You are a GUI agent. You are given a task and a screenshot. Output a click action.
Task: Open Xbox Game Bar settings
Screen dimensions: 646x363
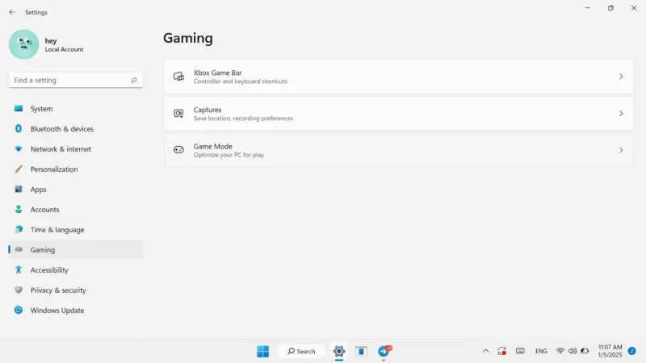click(x=398, y=77)
